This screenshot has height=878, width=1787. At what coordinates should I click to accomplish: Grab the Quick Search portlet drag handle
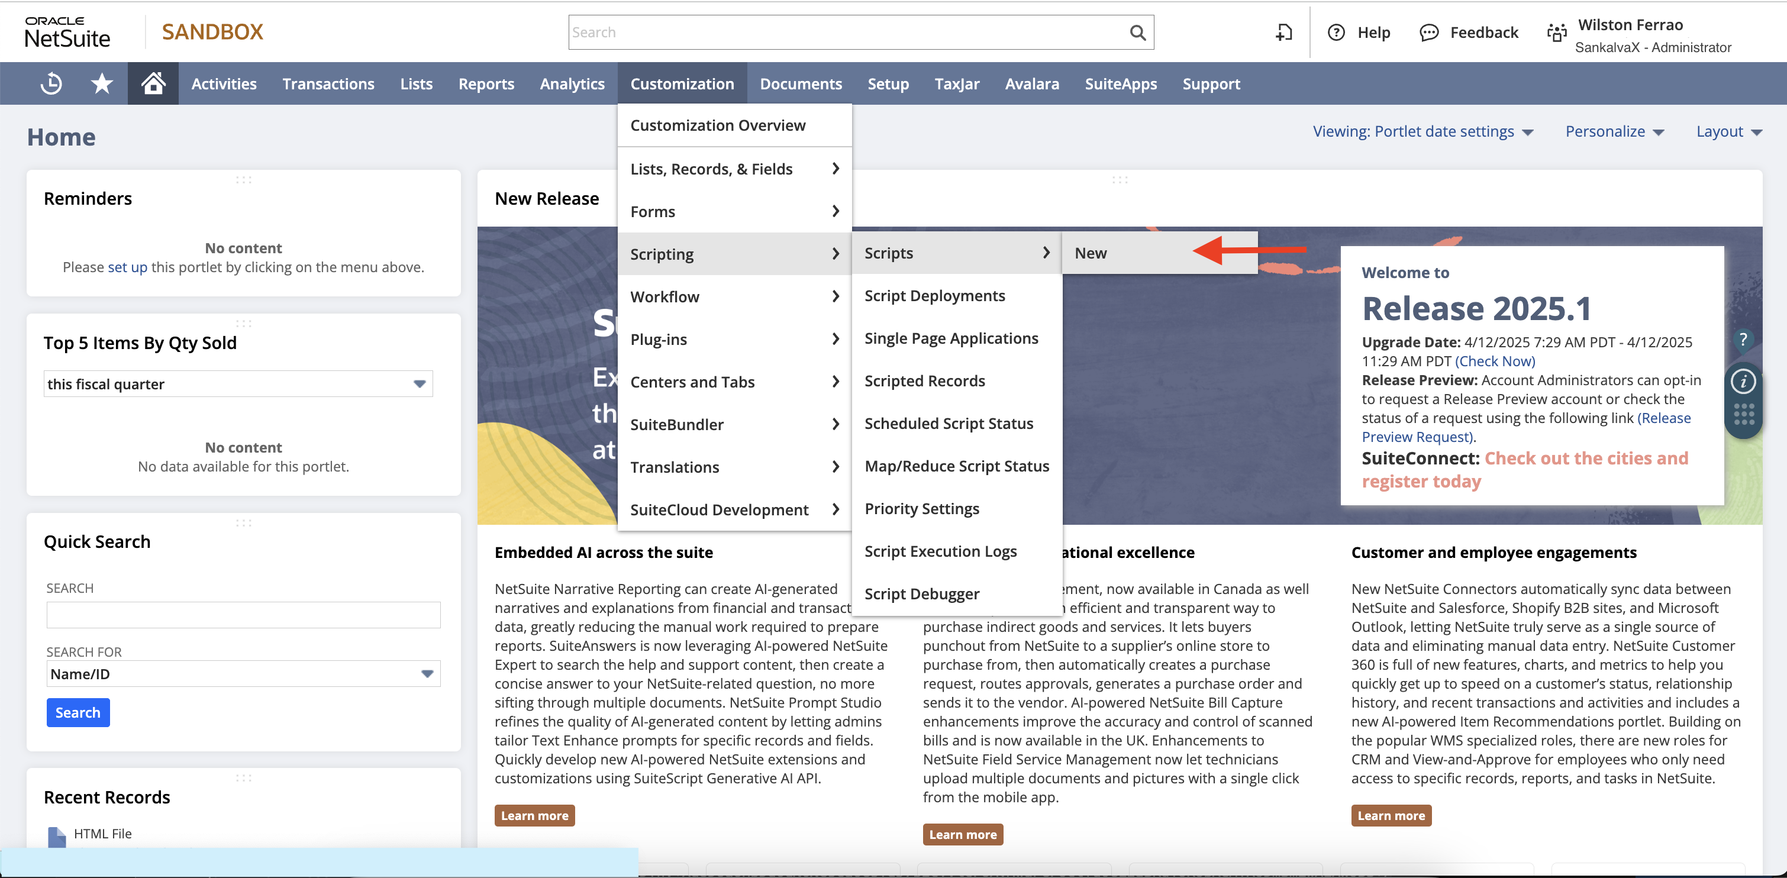coord(243,523)
